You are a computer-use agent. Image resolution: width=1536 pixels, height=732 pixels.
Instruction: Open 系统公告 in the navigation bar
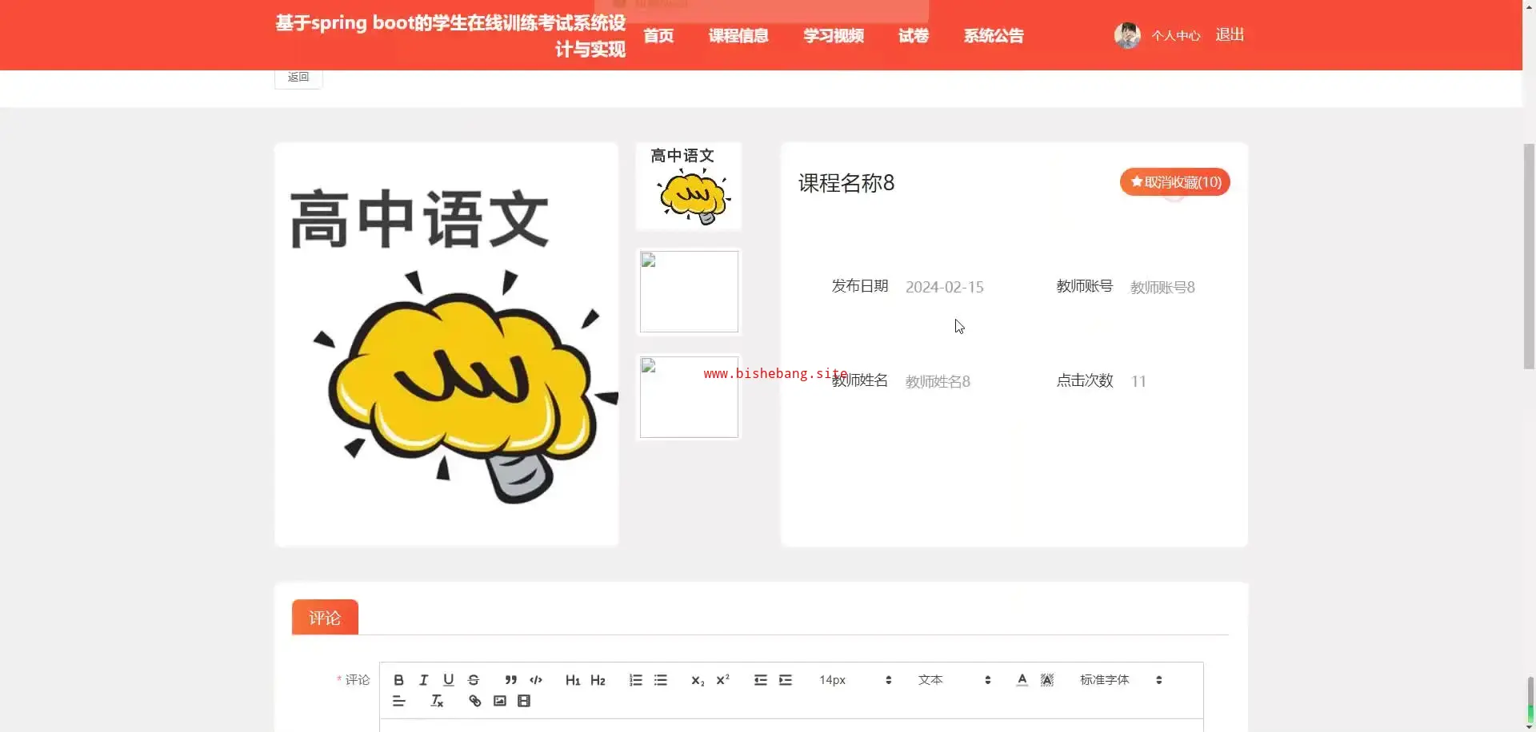tap(994, 36)
